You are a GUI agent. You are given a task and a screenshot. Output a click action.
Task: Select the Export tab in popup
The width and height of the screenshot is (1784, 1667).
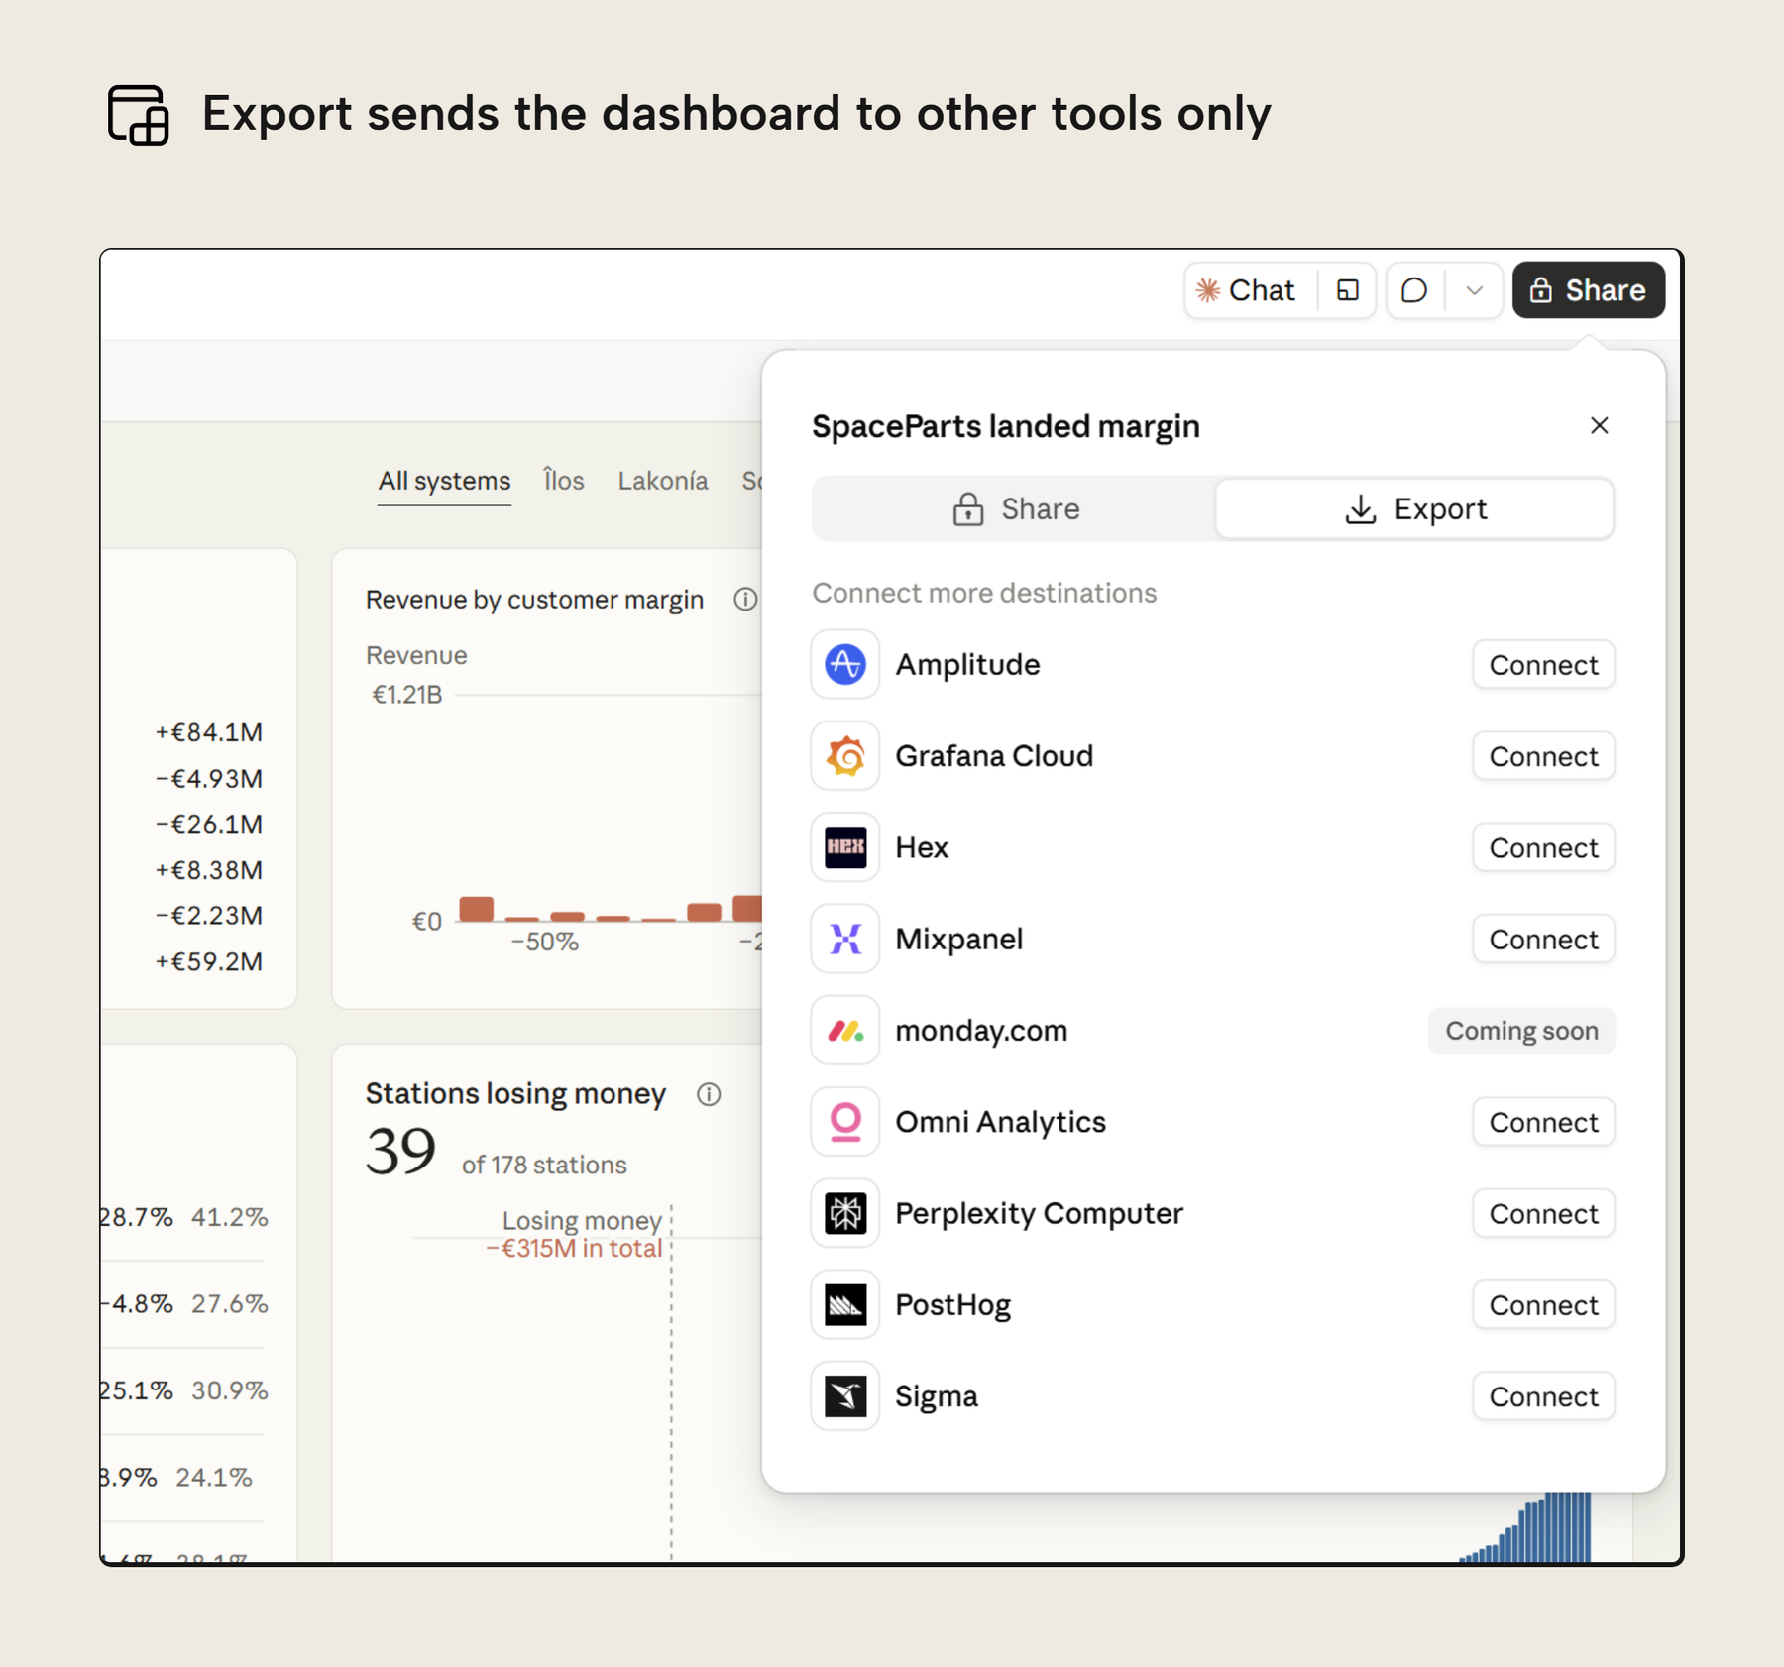1414,508
